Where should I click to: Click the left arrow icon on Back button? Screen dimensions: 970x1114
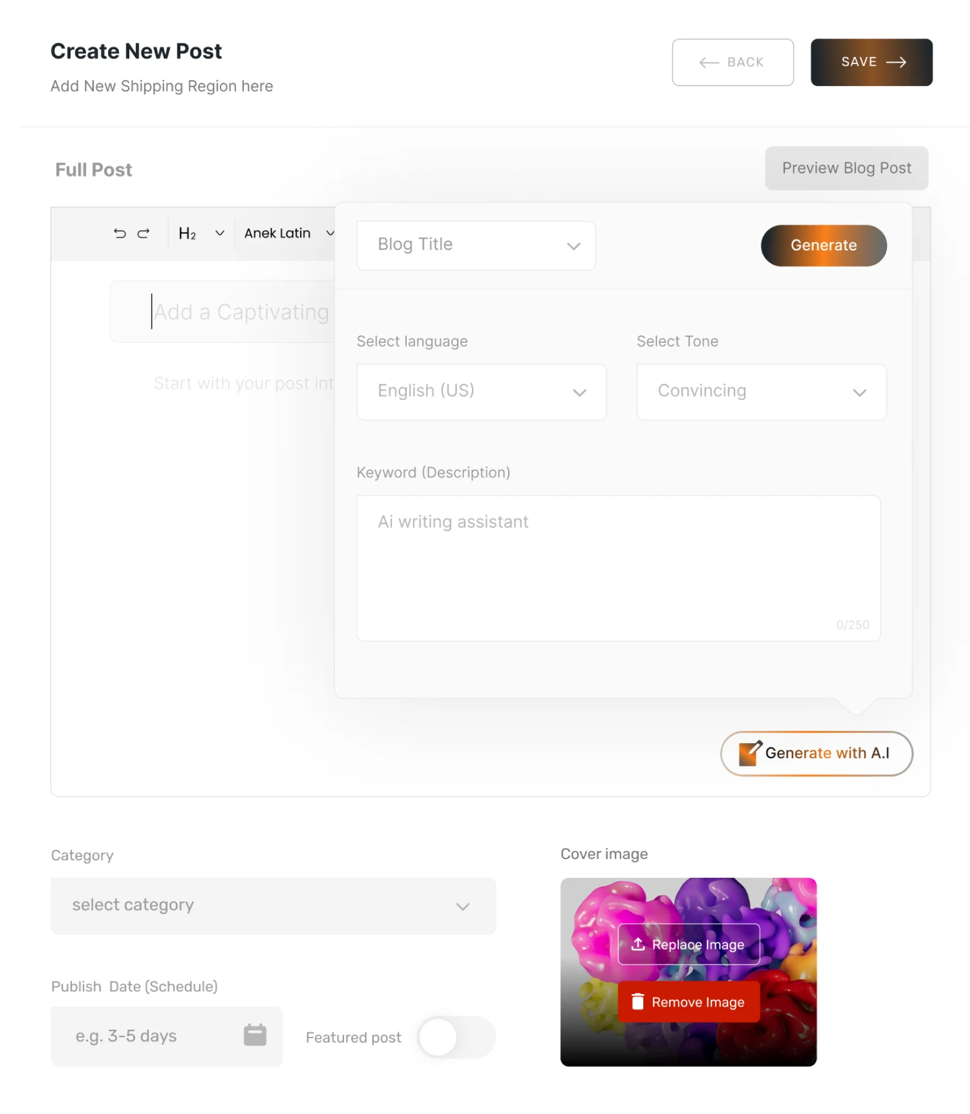(709, 62)
